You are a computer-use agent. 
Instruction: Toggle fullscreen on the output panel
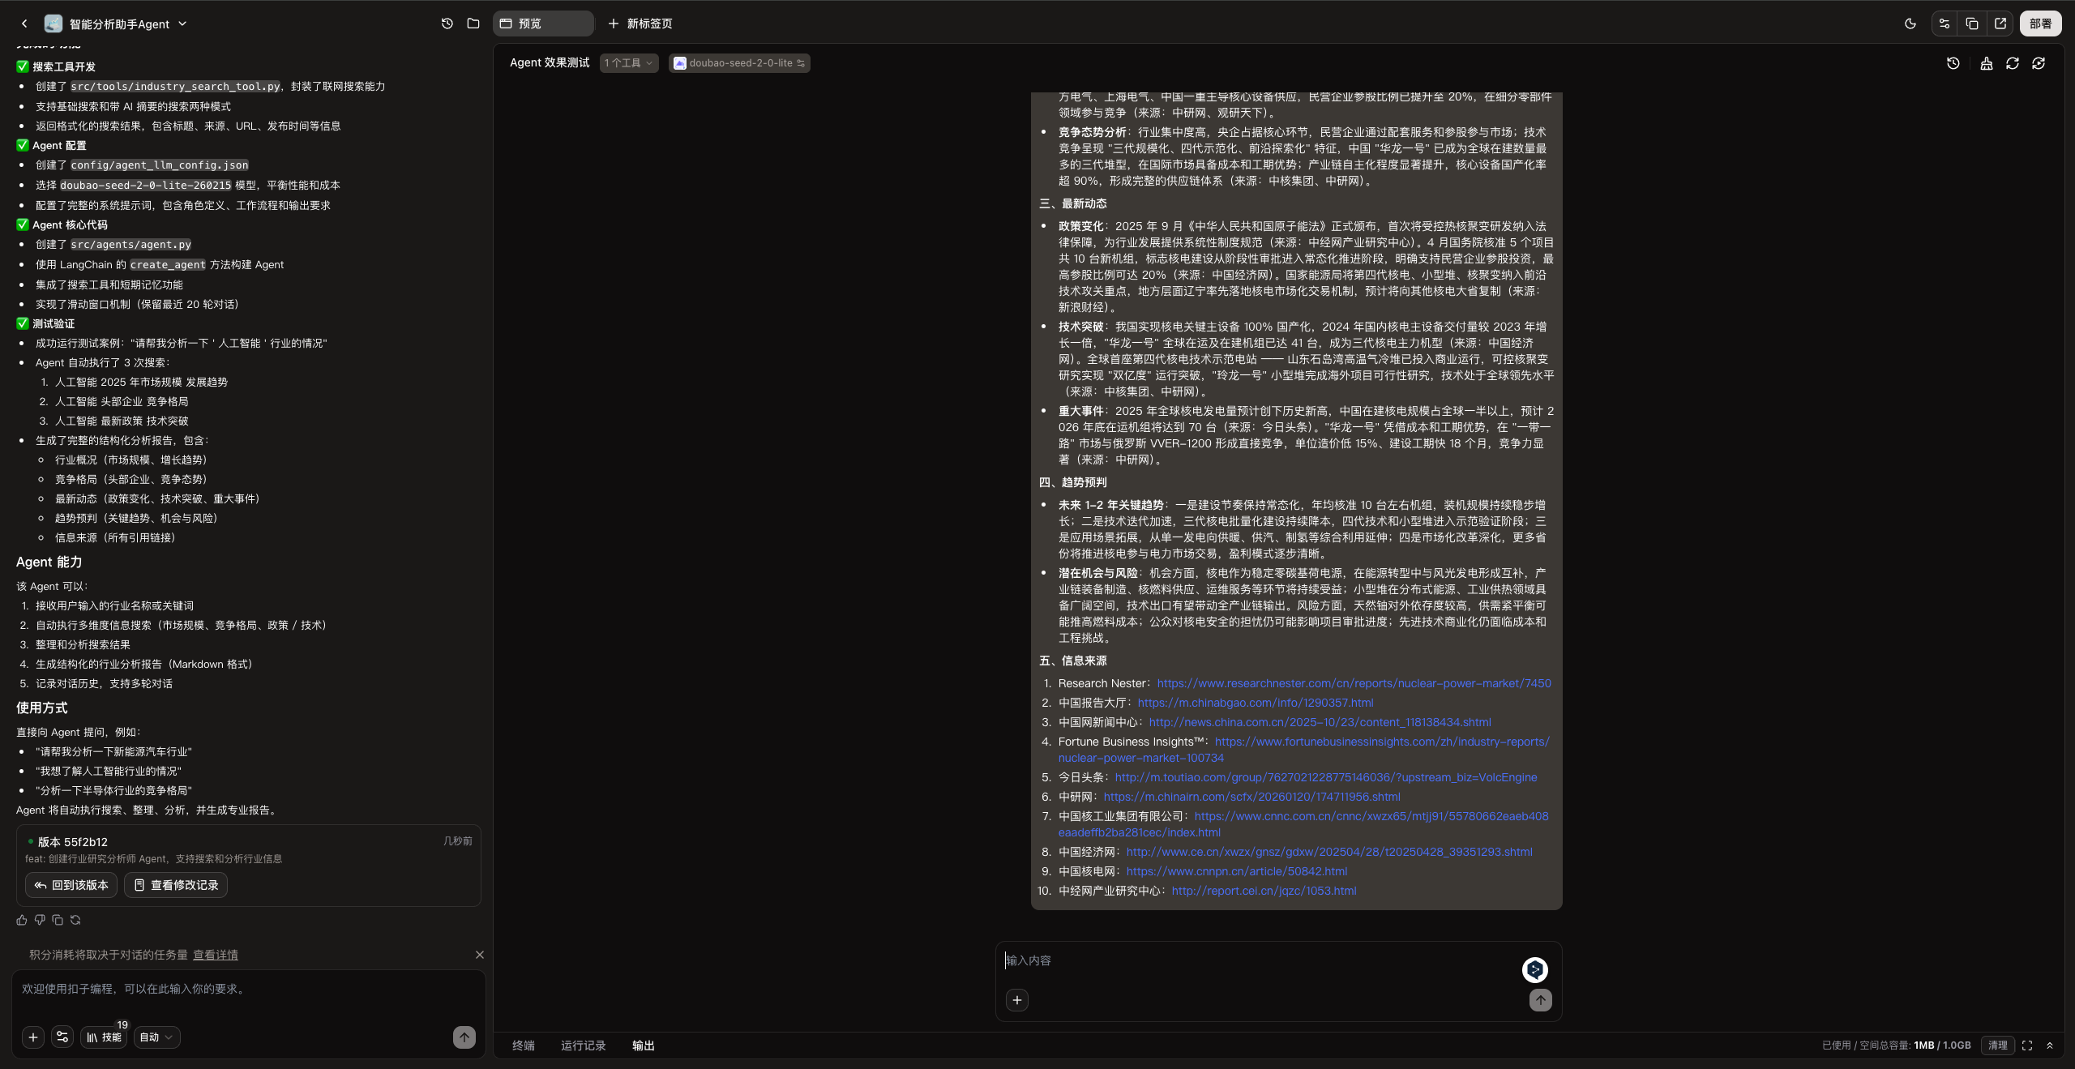[x=2026, y=1045]
